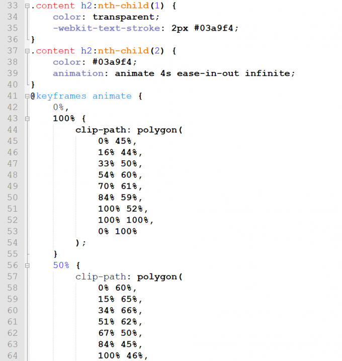Click the '51% 62%,' polygon point

[x=120, y=322]
